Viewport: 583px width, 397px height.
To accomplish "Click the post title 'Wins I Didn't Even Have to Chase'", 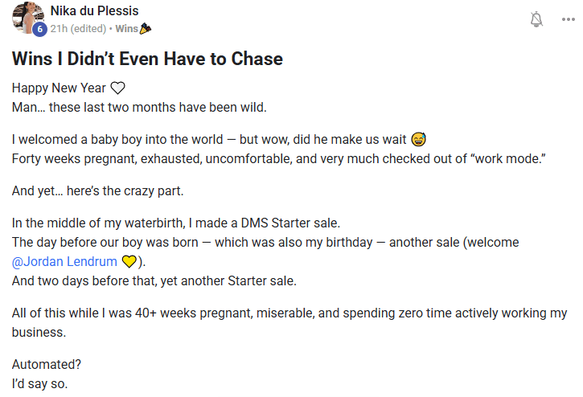I will tap(147, 59).
